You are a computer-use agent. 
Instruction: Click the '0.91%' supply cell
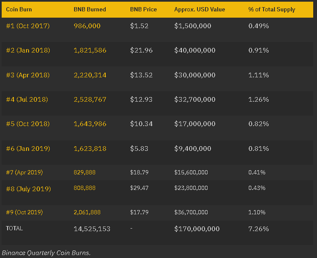(x=258, y=50)
